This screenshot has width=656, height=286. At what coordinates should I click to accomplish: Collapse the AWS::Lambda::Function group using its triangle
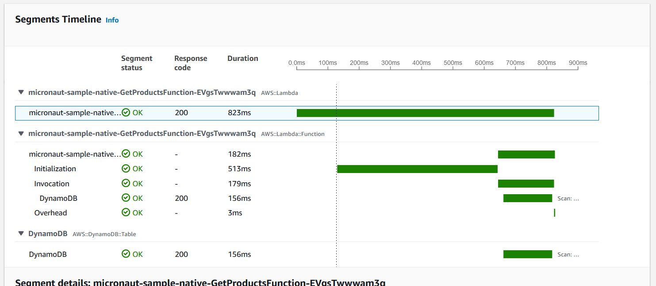tap(21, 133)
